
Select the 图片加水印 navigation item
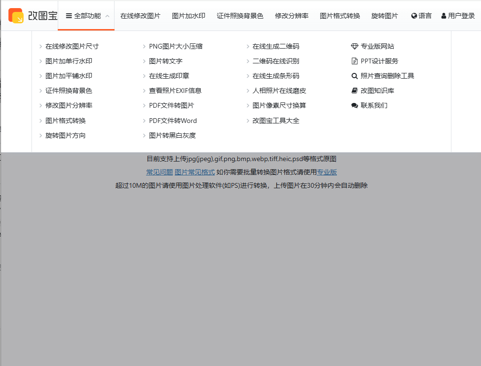(x=189, y=15)
